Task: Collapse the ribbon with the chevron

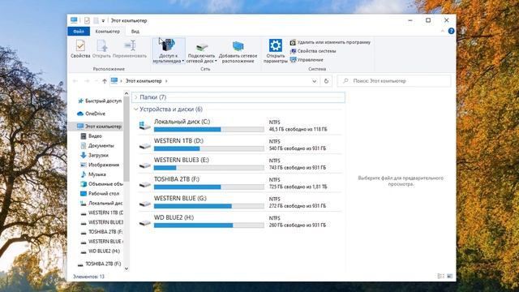Action: [x=443, y=31]
